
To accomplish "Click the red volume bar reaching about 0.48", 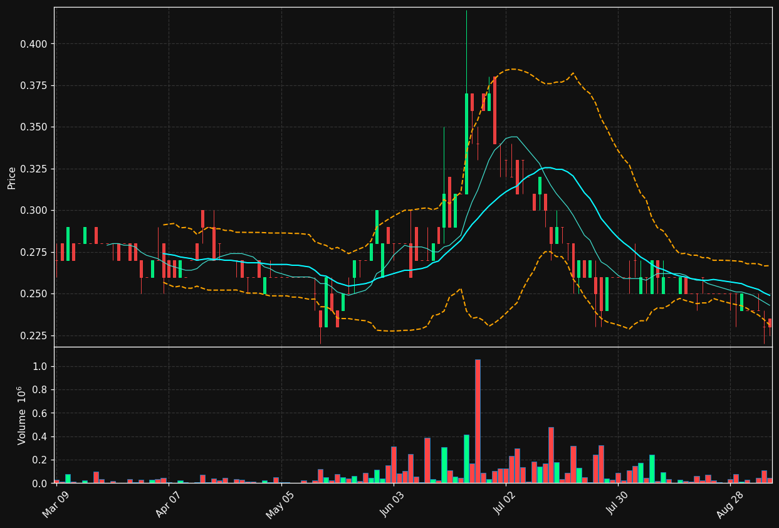I will point(551,455).
